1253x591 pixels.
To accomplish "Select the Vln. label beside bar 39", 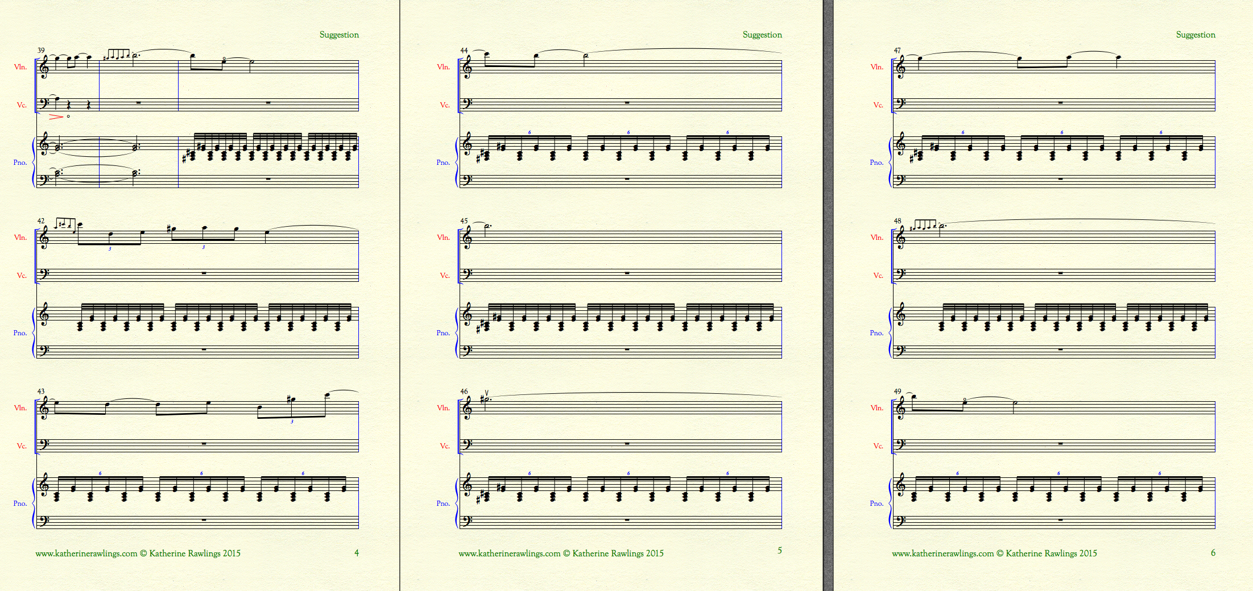I will pos(20,66).
